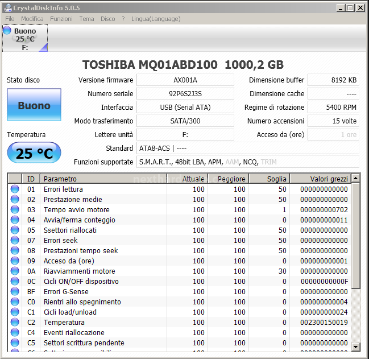
Task: Click status orb for 01 Errori lettura
Action: 15,189
